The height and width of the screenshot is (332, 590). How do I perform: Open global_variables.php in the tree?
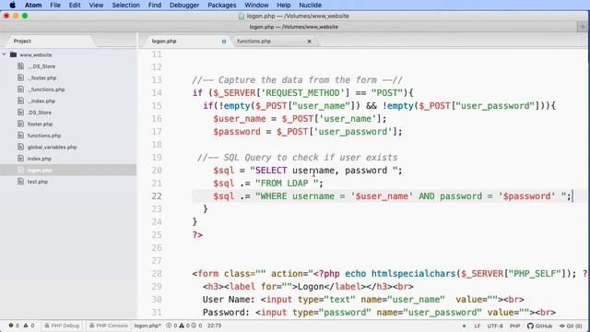[x=52, y=148]
